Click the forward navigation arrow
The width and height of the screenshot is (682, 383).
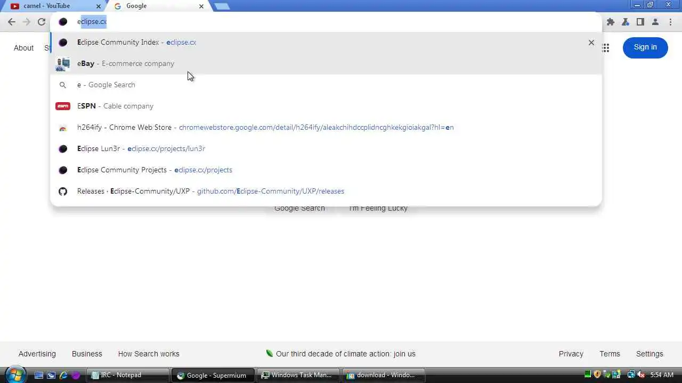pos(27,22)
